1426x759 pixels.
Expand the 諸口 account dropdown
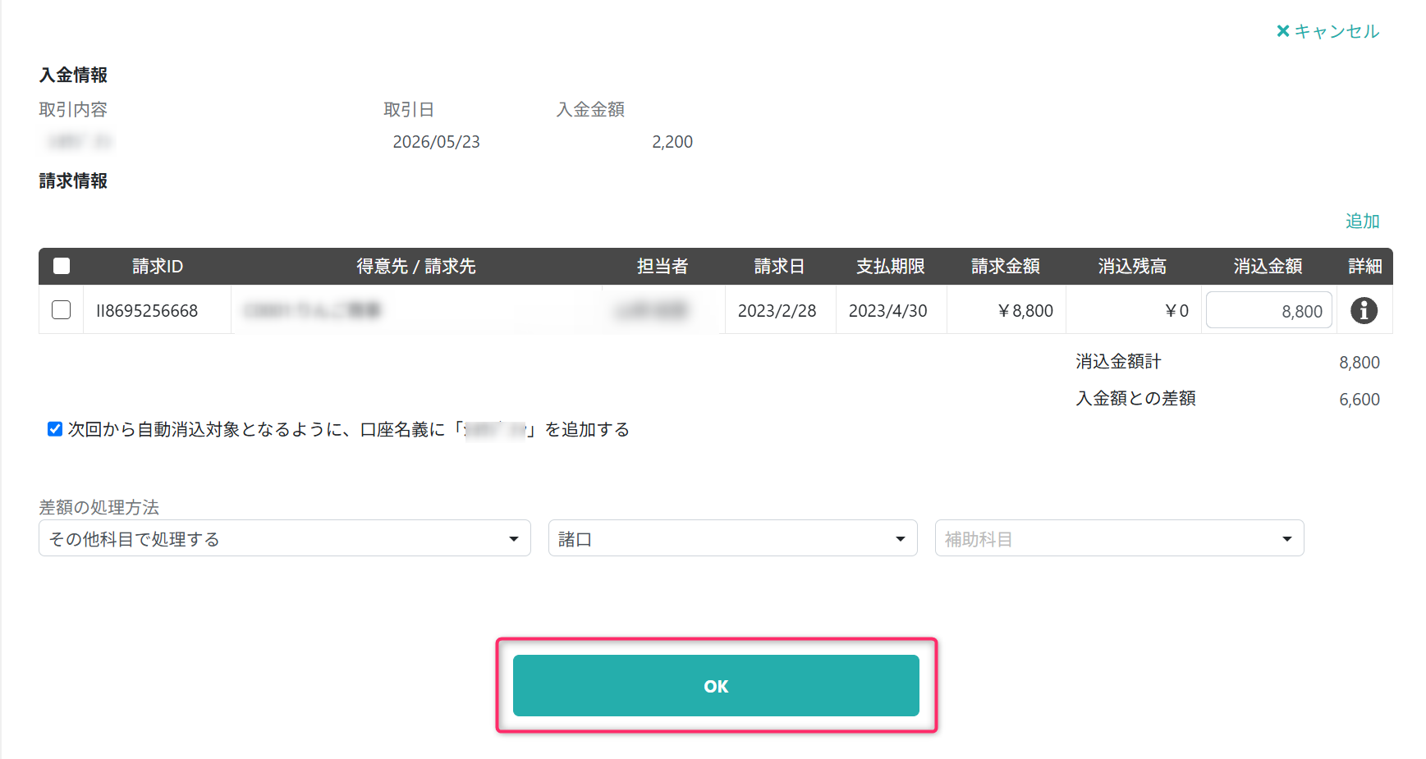click(732, 538)
